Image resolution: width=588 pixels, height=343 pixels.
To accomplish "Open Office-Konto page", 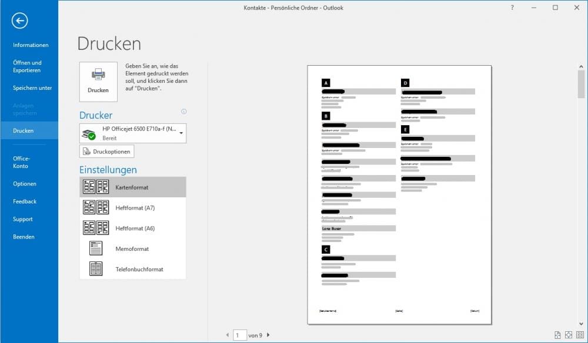I will [21, 162].
